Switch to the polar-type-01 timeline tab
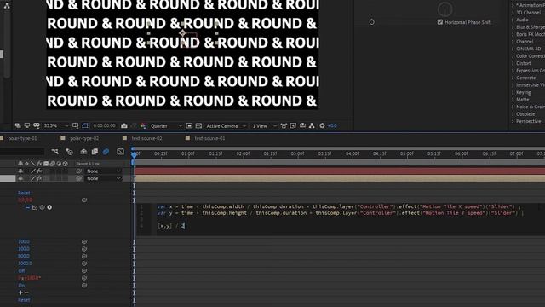This screenshot has width=545, height=307. (22, 138)
